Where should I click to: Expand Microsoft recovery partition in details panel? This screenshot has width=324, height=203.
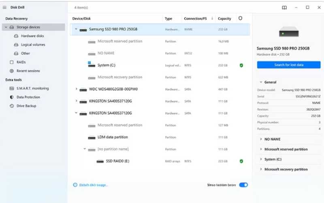pyautogui.click(x=261, y=169)
